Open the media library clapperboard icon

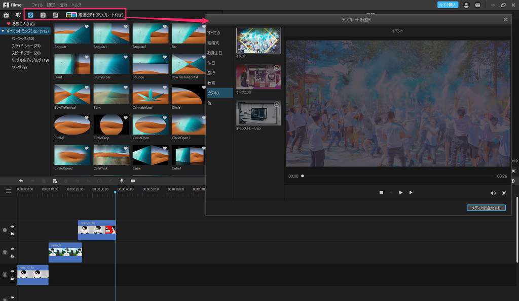pos(6,15)
